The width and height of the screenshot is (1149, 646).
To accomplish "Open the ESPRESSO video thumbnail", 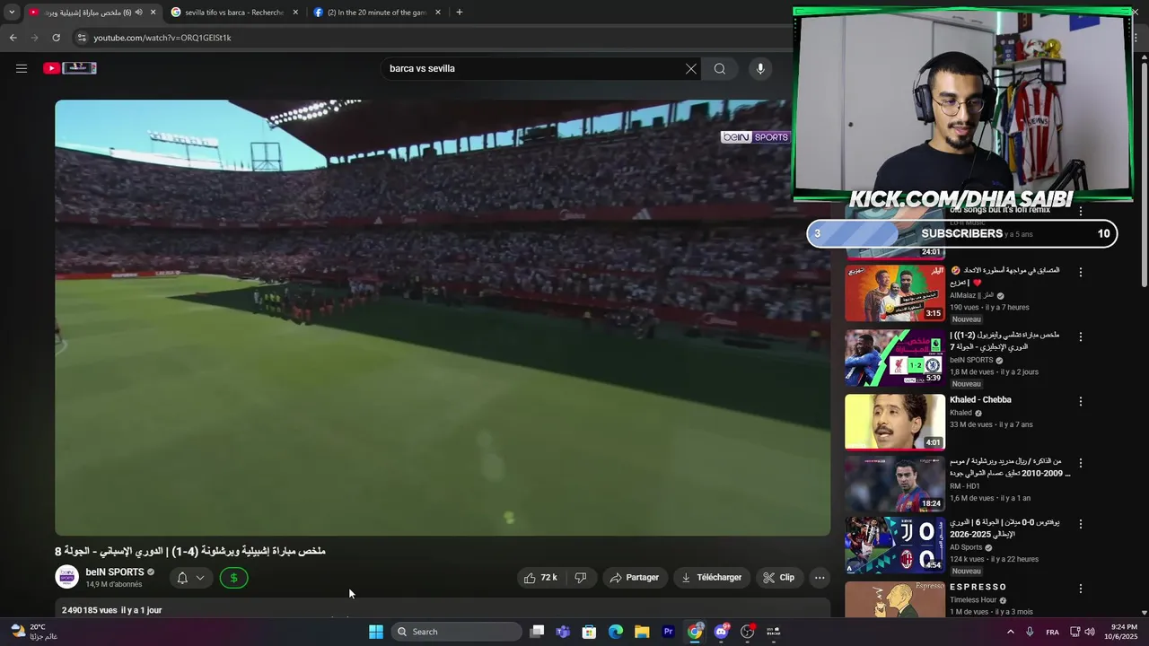I will pos(894,599).
